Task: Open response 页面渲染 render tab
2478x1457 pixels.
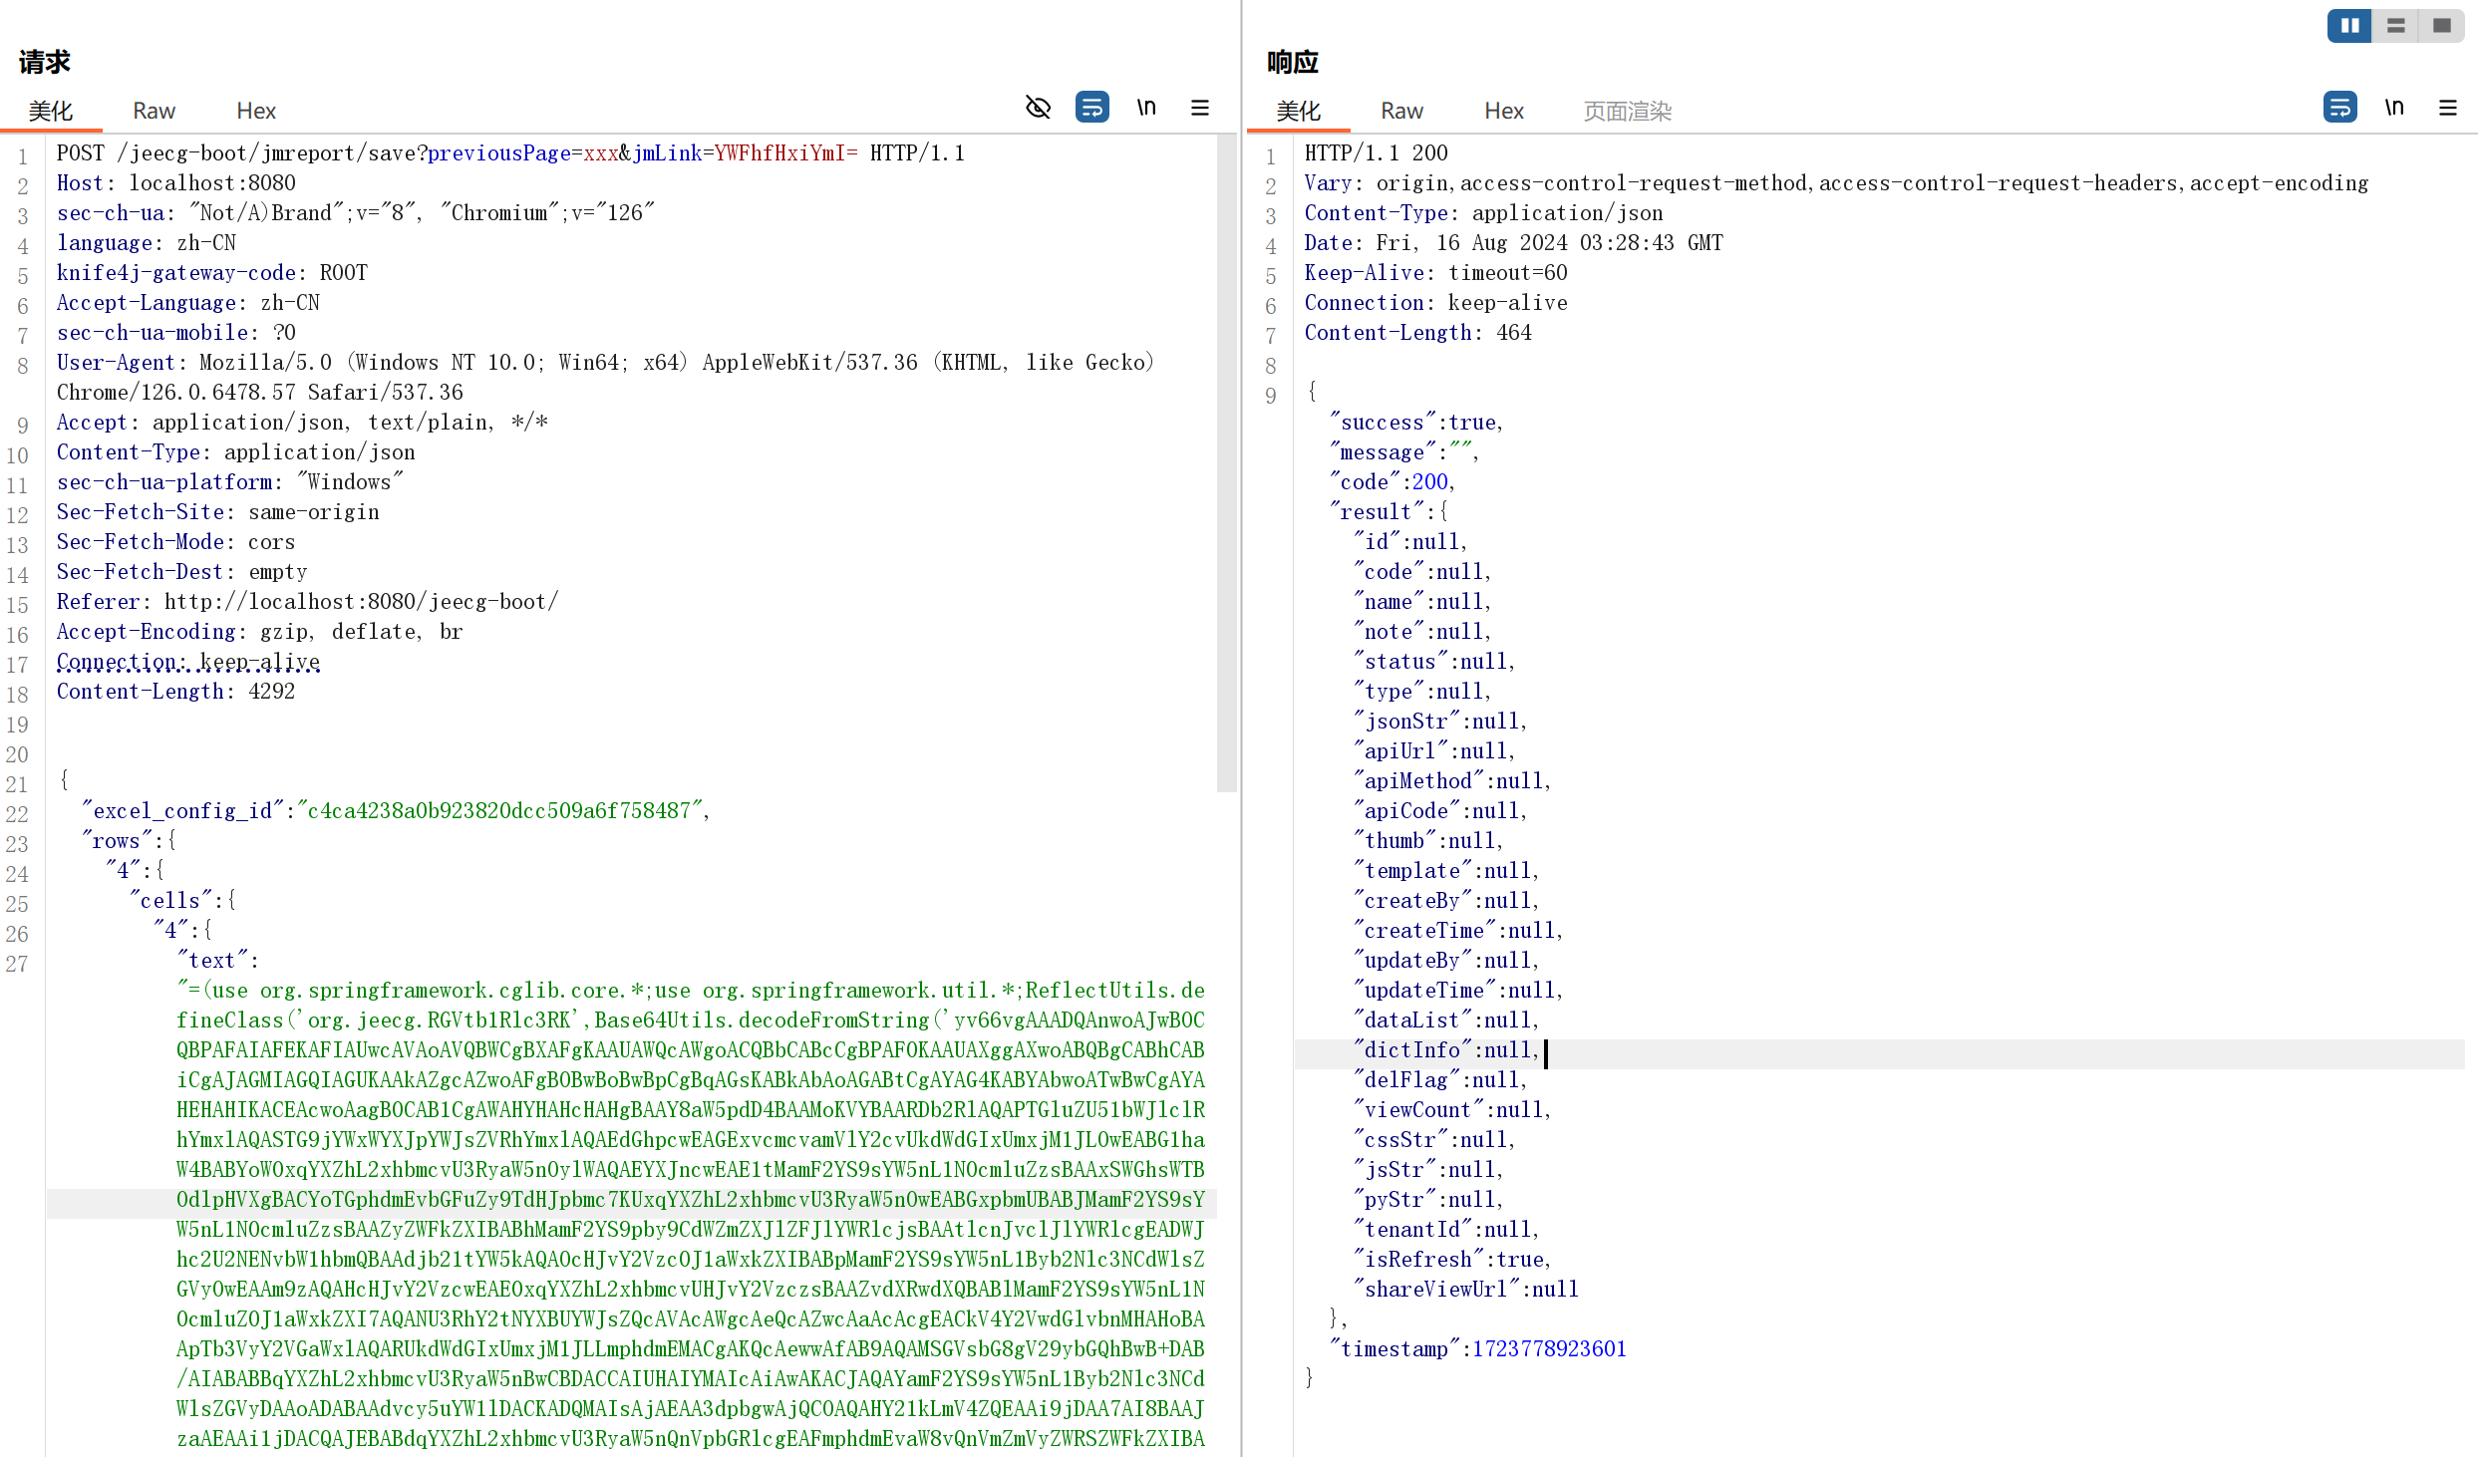Action: (1628, 111)
